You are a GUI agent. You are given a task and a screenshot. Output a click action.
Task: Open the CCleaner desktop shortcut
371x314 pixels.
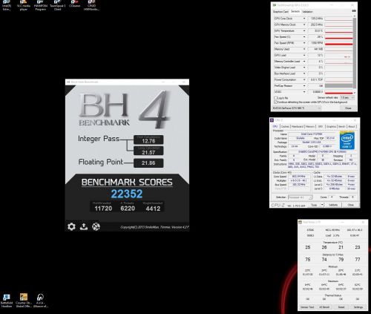tap(75, 4)
